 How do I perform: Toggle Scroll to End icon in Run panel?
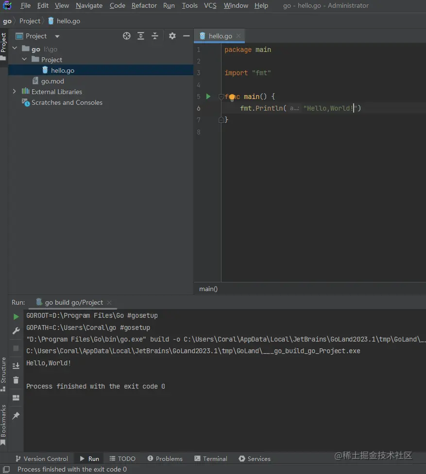(16, 366)
